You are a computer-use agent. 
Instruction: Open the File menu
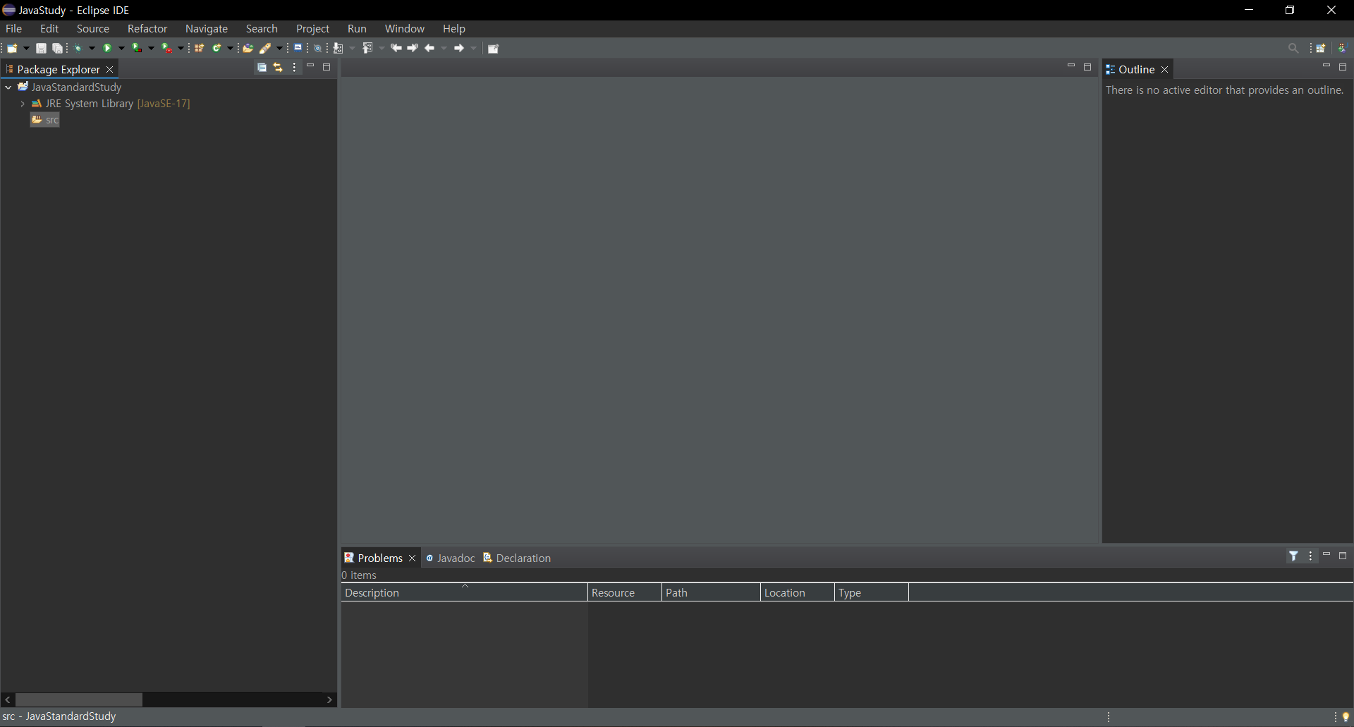(14, 29)
